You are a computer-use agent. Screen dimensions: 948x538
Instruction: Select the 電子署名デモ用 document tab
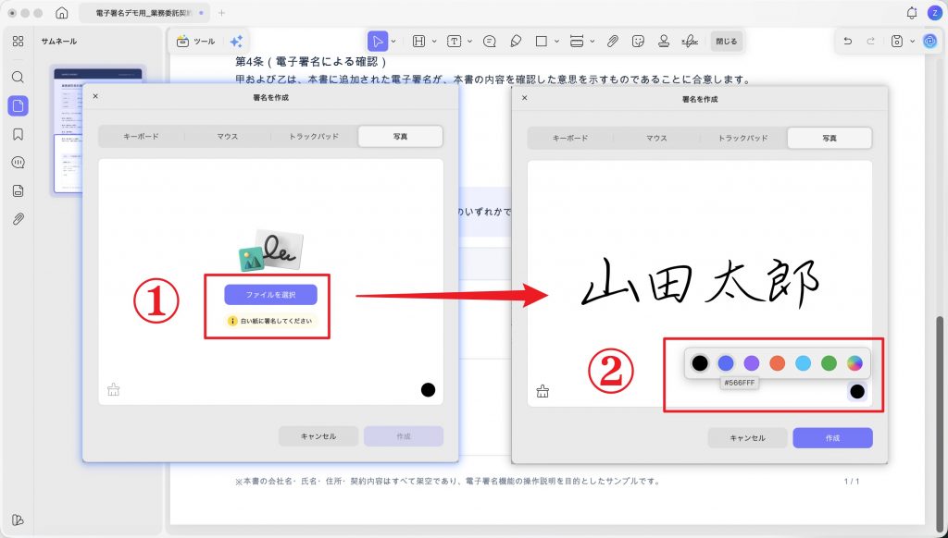click(143, 13)
